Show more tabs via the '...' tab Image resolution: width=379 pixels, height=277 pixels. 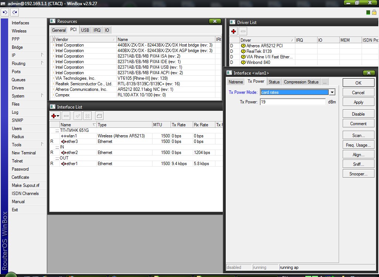click(324, 82)
